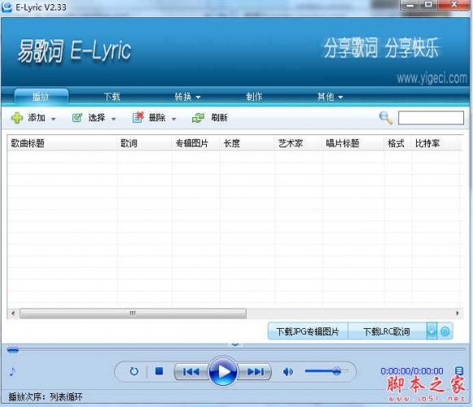
Task: Close the E-Lyric window
Action: 453,5
